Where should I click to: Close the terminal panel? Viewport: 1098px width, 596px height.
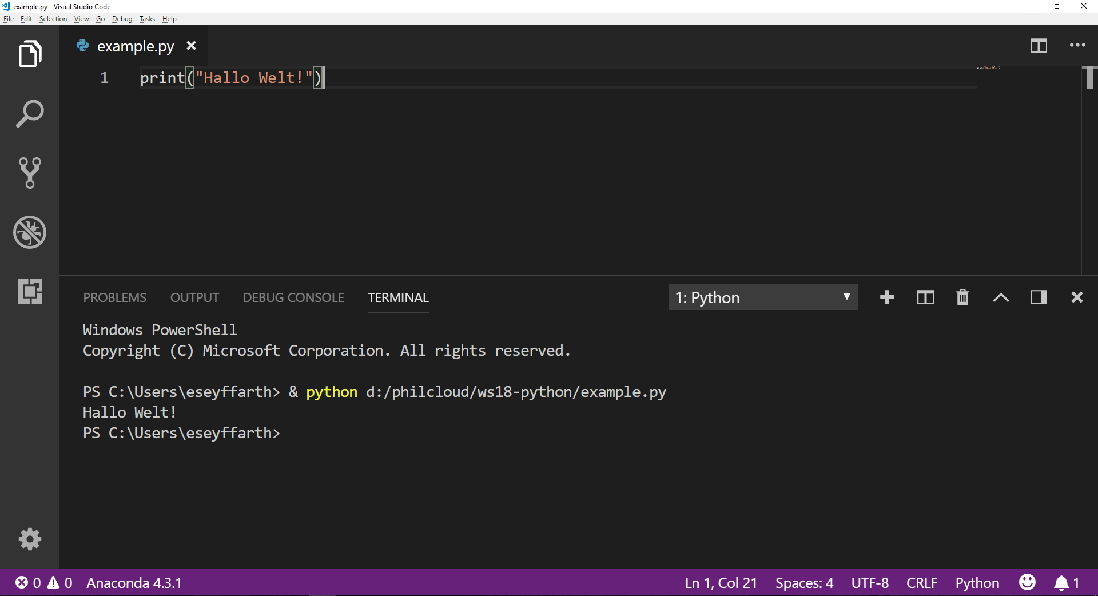(x=1077, y=297)
